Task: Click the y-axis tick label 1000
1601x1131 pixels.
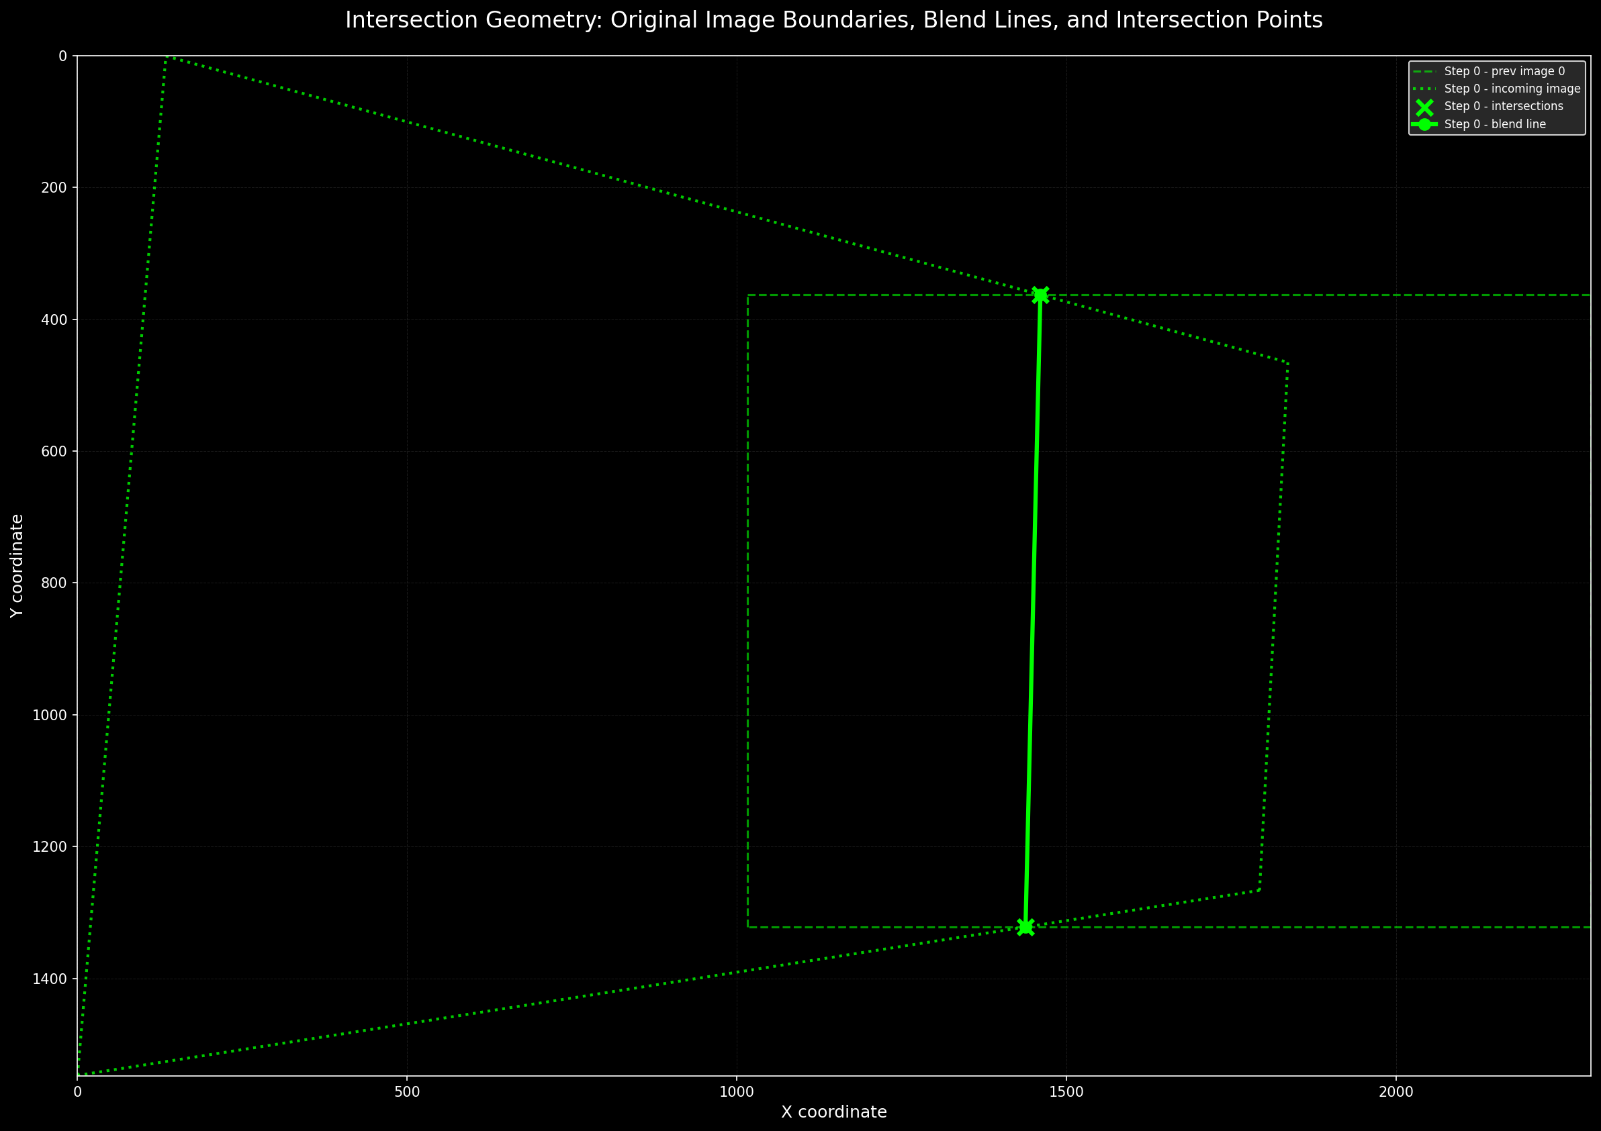Action: click(x=50, y=716)
